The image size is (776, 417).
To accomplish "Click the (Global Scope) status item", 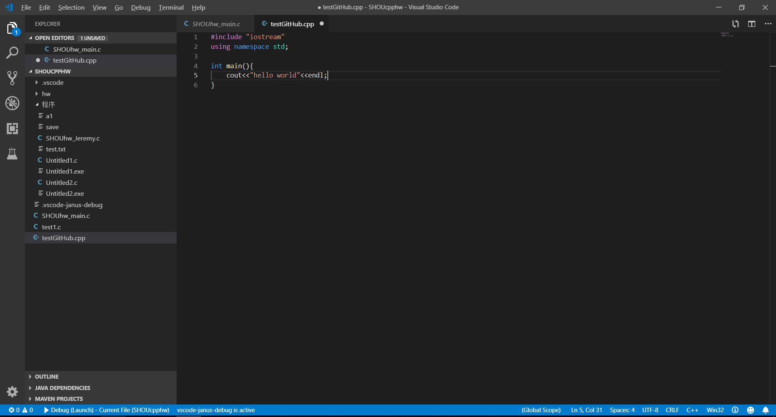I will pos(541,410).
